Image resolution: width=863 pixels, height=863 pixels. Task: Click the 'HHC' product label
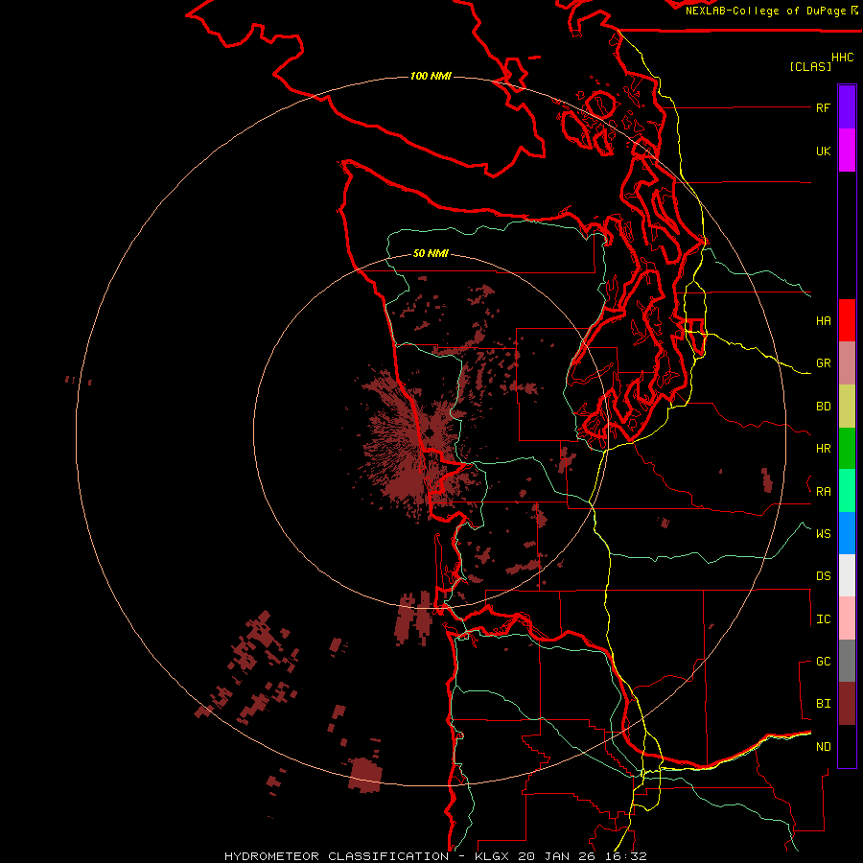click(x=843, y=58)
